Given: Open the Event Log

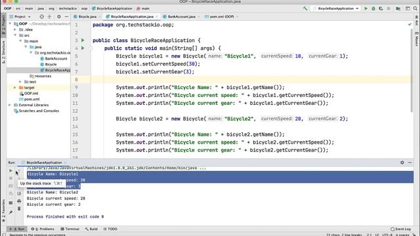Looking at the screenshot, I should pos(400,229).
